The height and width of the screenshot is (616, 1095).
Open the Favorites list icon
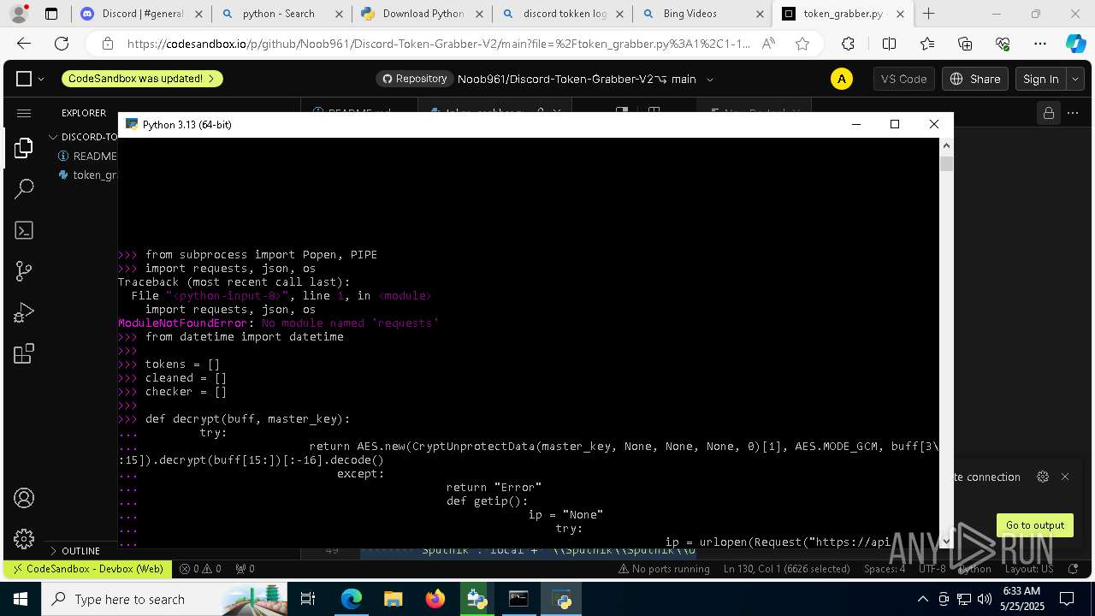927,44
